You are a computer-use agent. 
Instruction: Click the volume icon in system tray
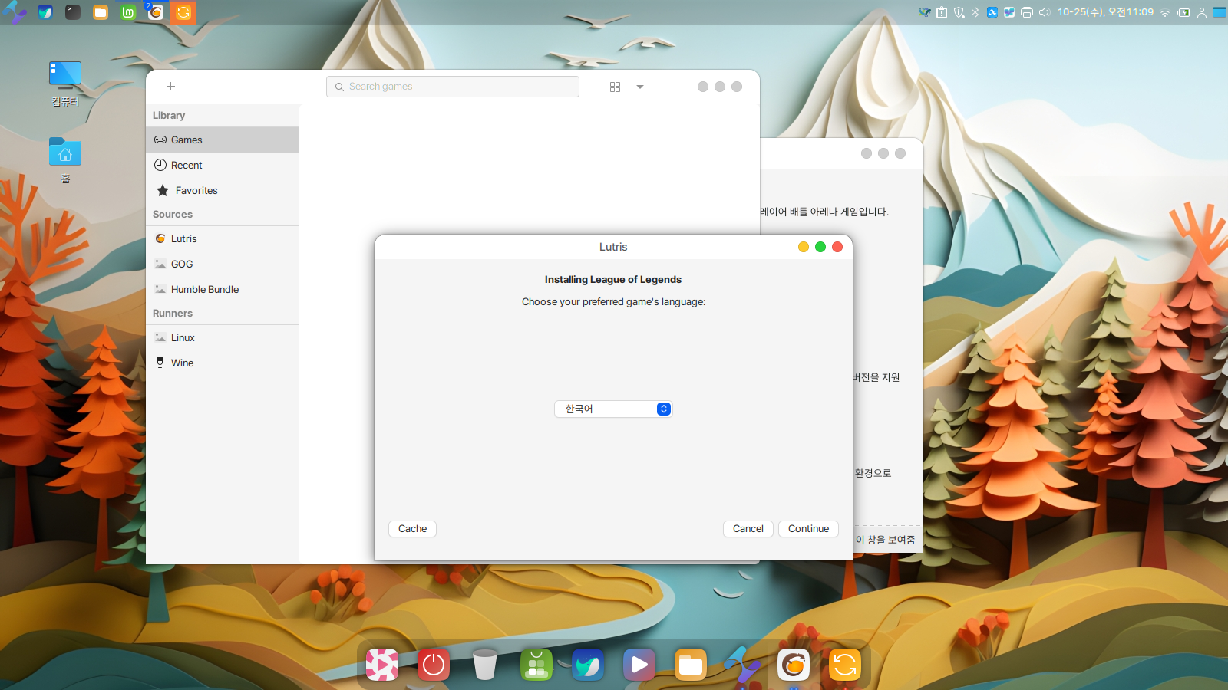1044,12
